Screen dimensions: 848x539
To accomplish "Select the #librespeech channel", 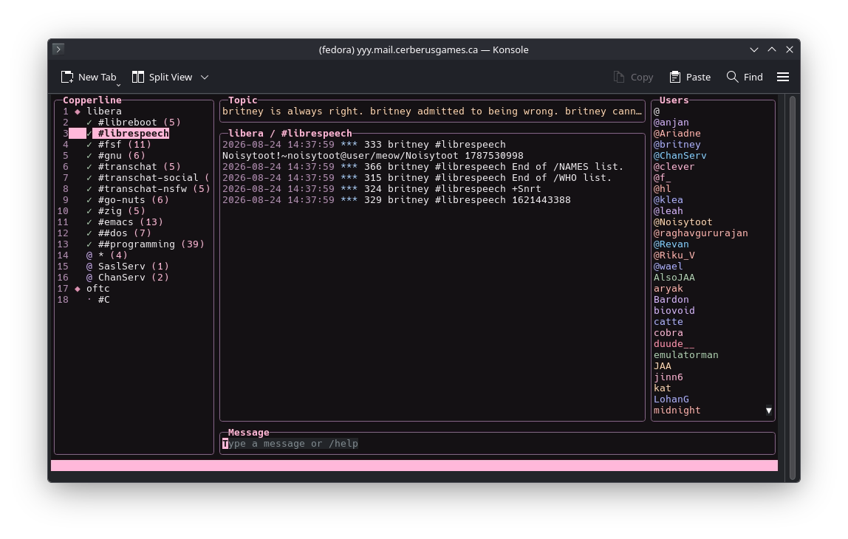I will pyautogui.click(x=133, y=134).
